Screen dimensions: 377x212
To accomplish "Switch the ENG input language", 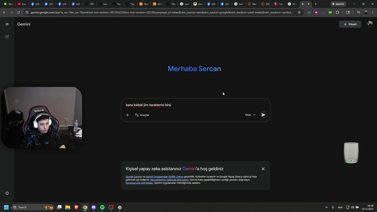I will pos(340,207).
